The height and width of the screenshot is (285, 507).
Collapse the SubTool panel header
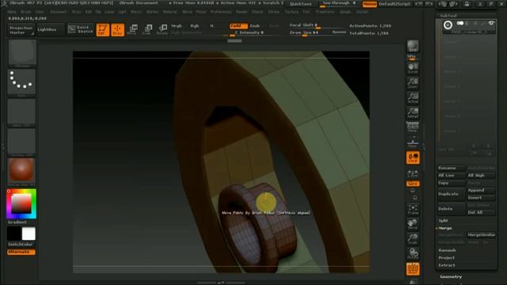pyautogui.click(x=448, y=16)
